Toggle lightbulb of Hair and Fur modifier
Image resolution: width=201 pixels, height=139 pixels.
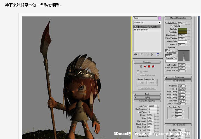coord(136,27)
